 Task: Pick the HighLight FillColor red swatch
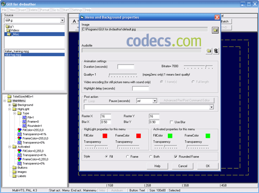coord(105,136)
